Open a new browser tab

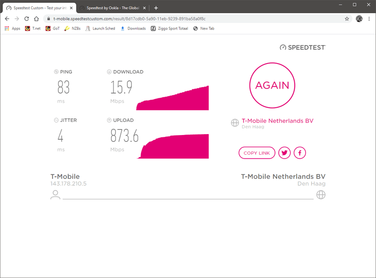156,8
